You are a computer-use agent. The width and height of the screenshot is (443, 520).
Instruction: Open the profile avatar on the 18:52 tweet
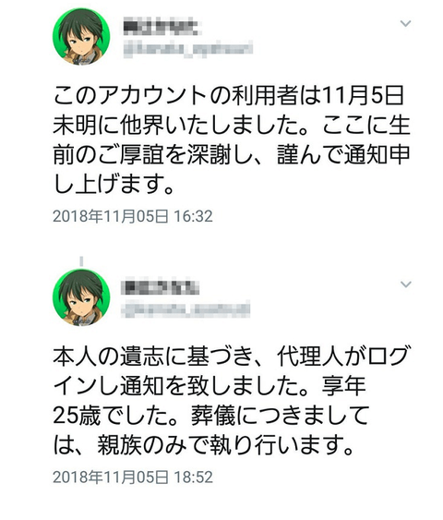[x=81, y=297]
